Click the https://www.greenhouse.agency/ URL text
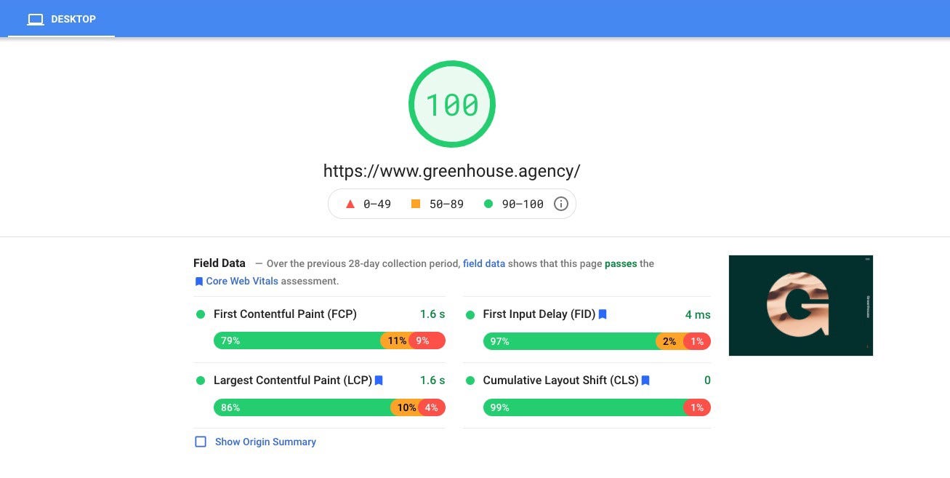 click(x=452, y=171)
